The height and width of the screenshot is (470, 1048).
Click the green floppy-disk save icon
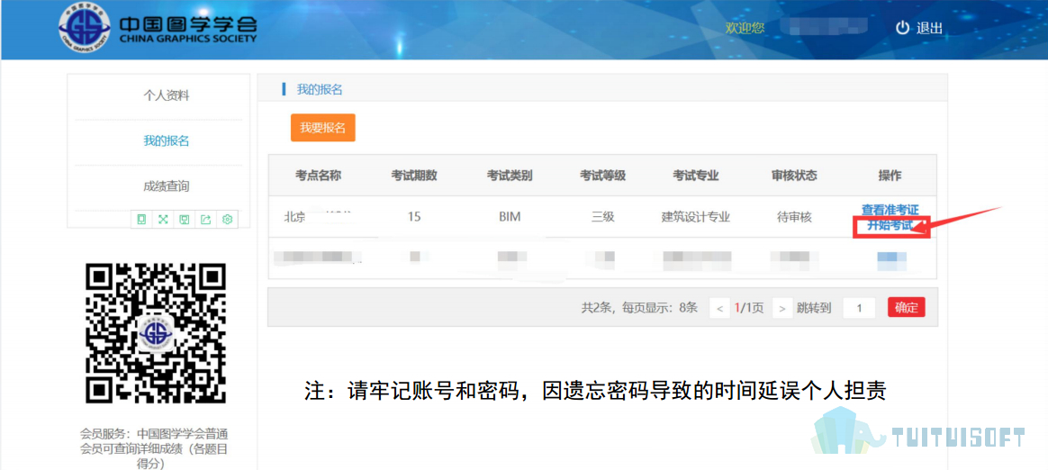coord(184,220)
